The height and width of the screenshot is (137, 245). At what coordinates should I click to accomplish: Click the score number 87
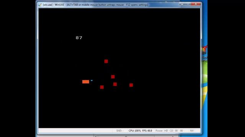79,38
